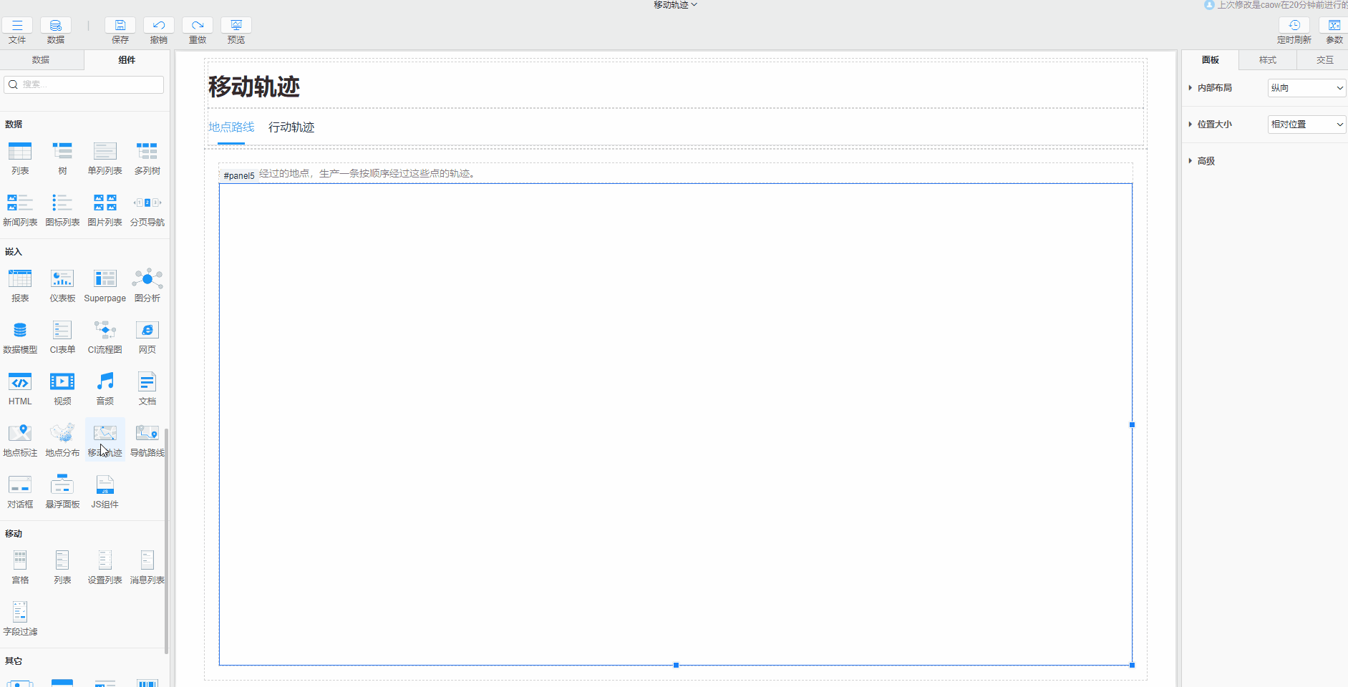Viewport: 1348px width, 687px height.
Task: Pick the 仪表板 dashboard component icon
Action: coord(62,279)
